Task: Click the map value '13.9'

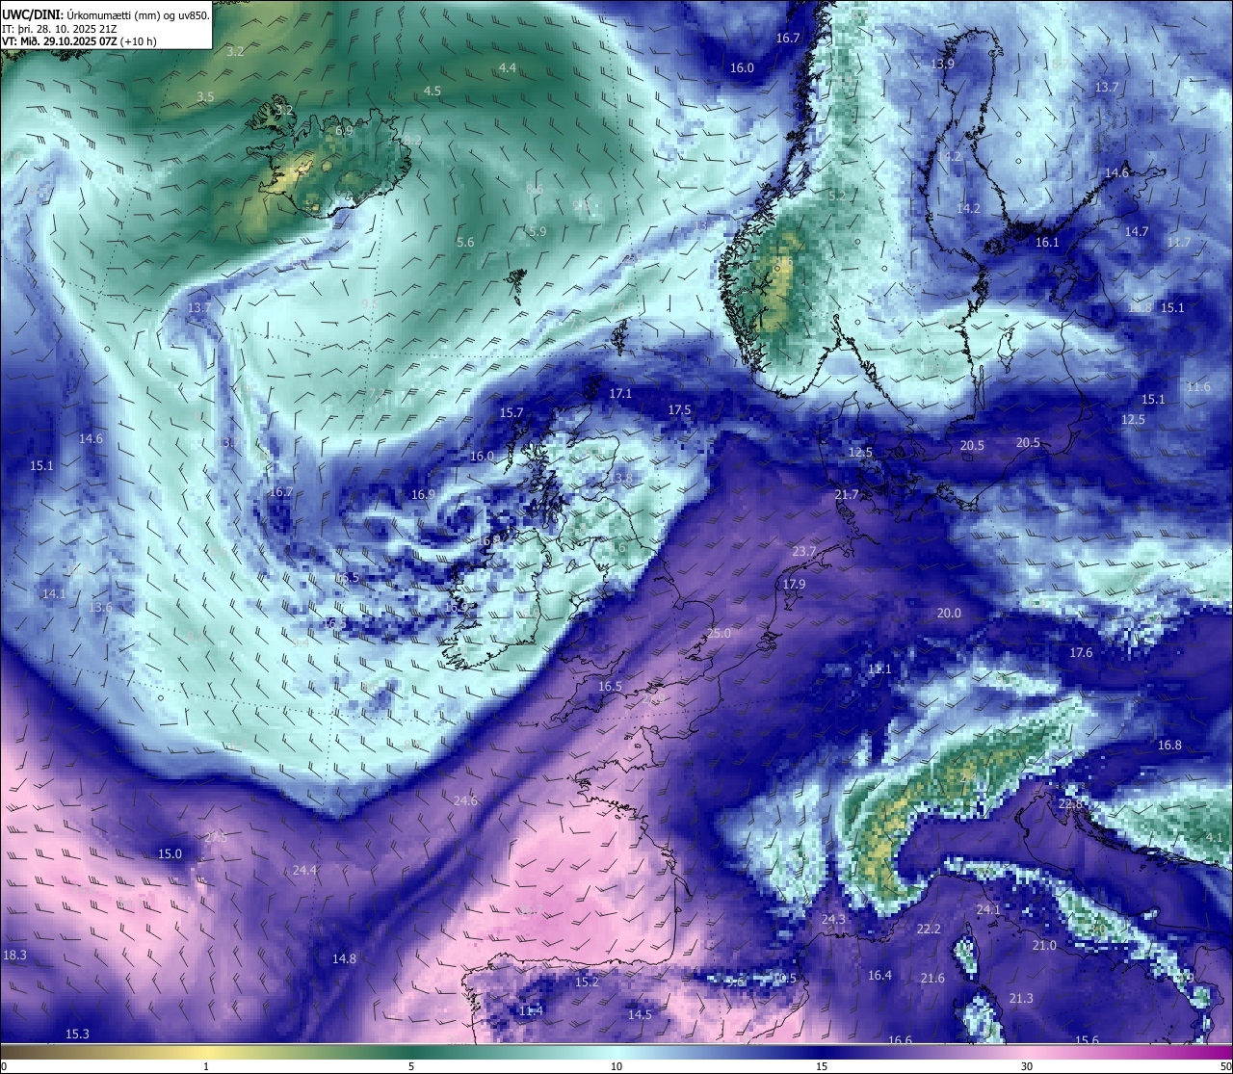Action: click(943, 65)
